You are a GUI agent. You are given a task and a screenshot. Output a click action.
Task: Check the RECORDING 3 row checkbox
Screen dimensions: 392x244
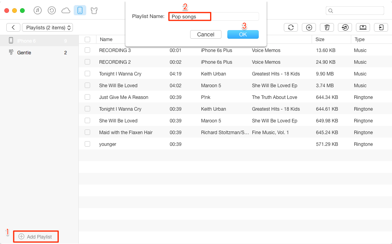87,50
